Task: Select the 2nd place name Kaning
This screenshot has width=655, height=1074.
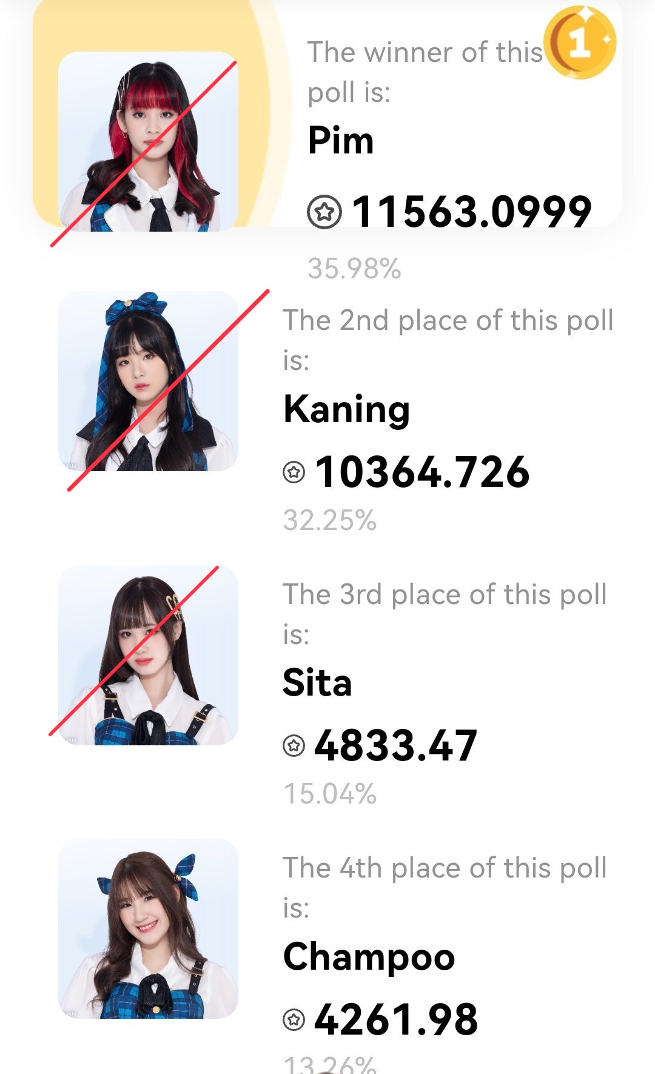Action: pyautogui.click(x=346, y=409)
